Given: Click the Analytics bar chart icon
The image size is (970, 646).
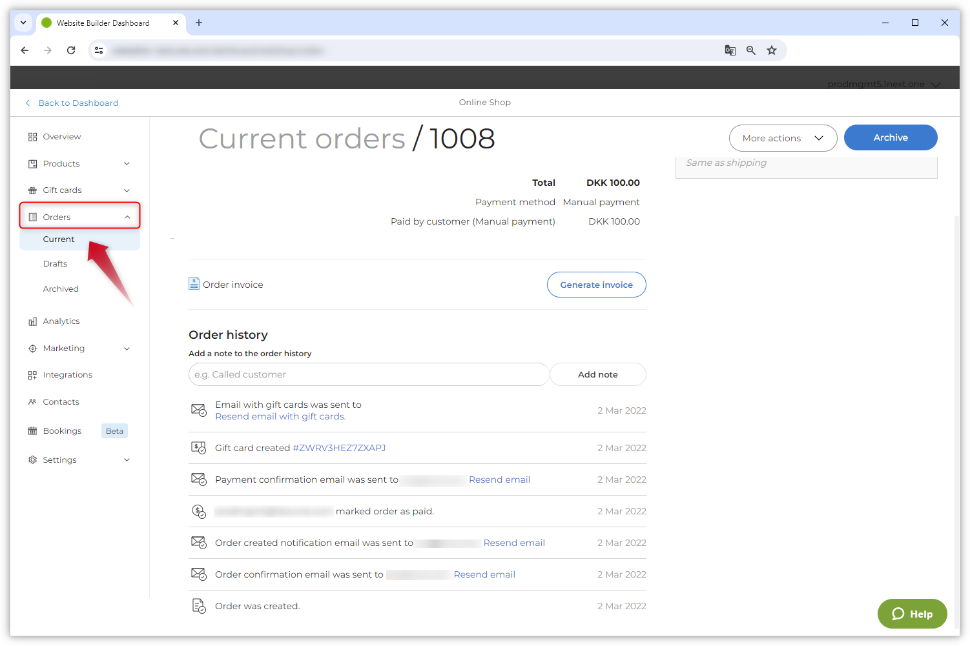Looking at the screenshot, I should (32, 321).
